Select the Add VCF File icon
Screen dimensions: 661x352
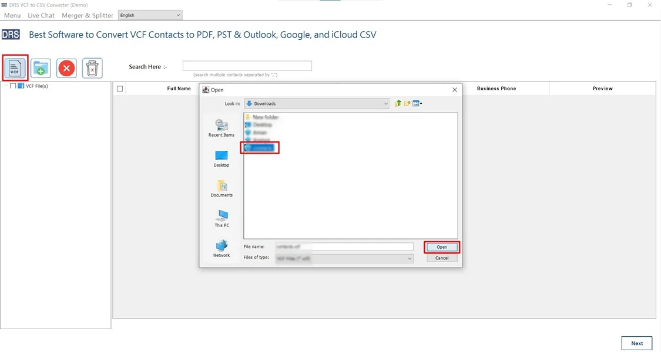click(x=14, y=67)
